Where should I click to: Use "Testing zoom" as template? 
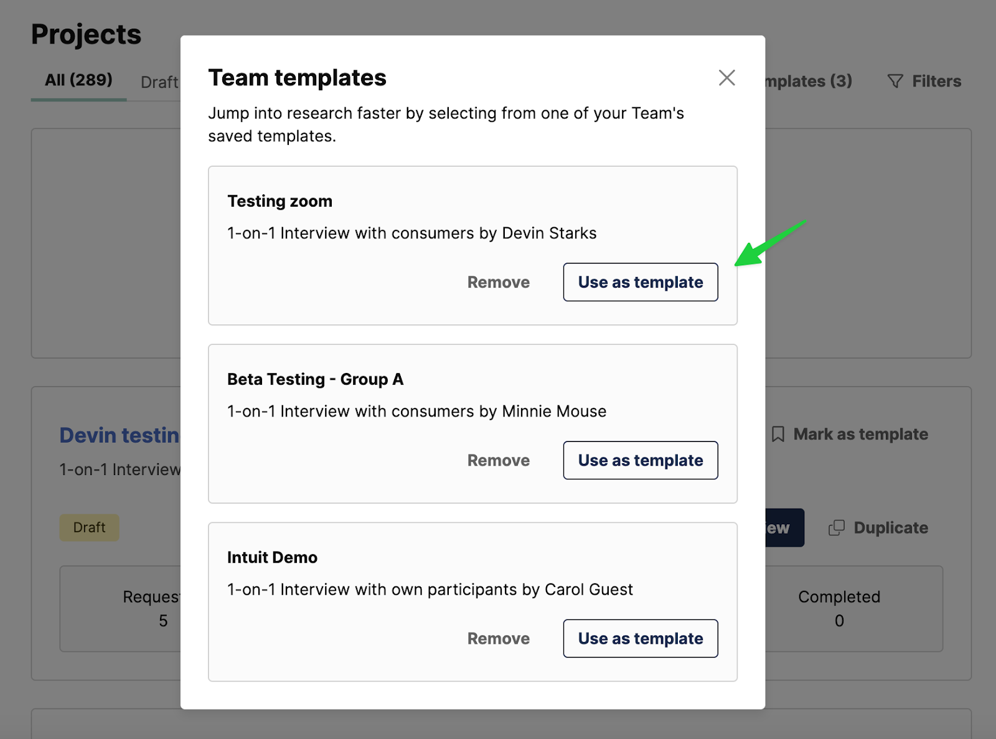(640, 282)
